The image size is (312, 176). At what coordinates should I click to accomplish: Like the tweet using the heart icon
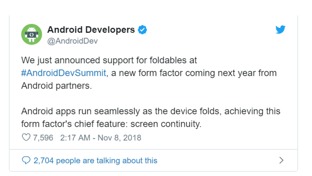pos(26,137)
